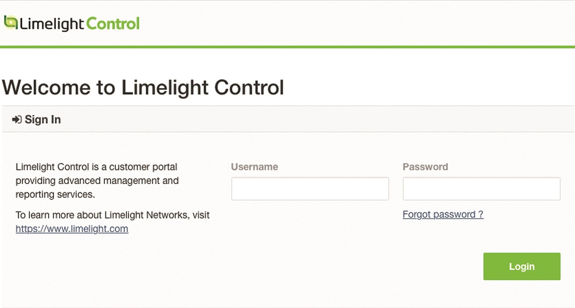
Task: Select the Welcome to Limelight Control heading
Action: click(143, 88)
